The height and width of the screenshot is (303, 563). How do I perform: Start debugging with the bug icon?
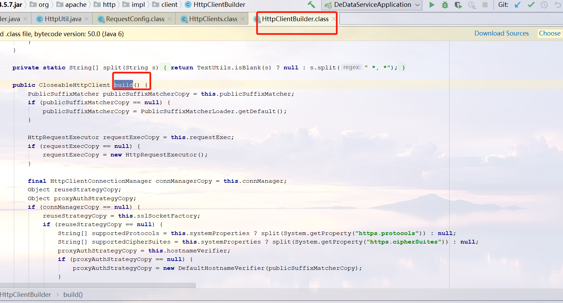[x=445, y=5]
